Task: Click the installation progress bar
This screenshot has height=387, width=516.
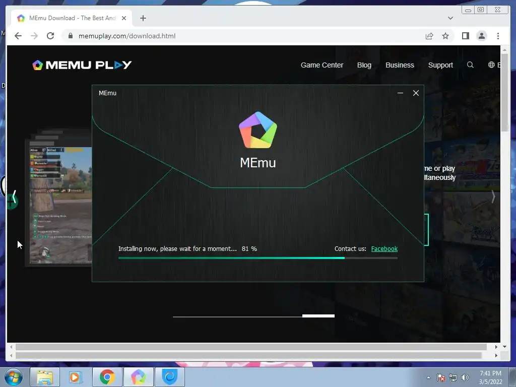Action: pyautogui.click(x=258, y=258)
